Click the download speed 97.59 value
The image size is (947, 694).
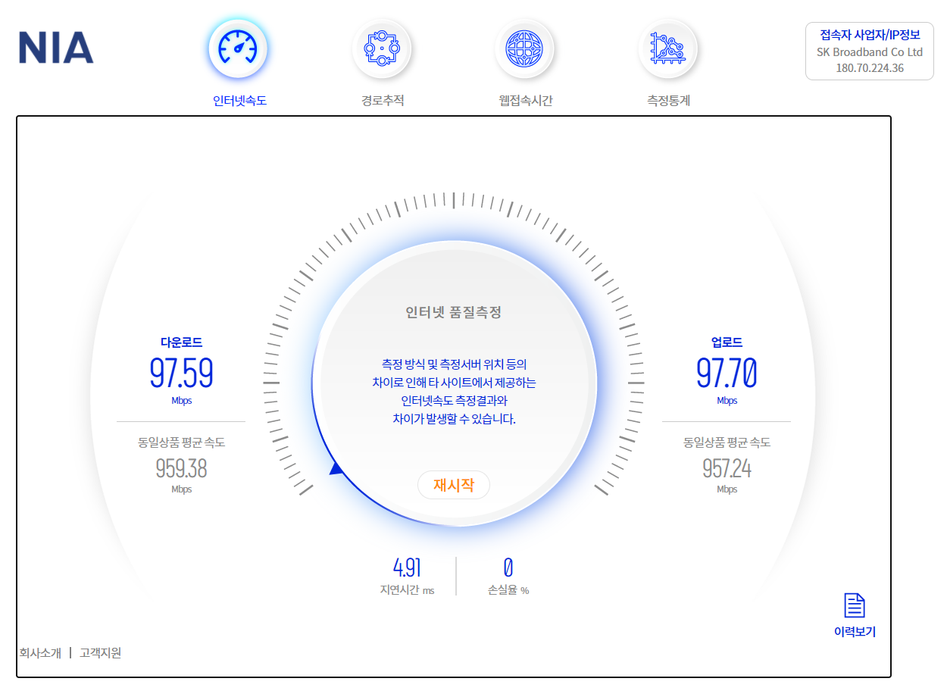(181, 372)
